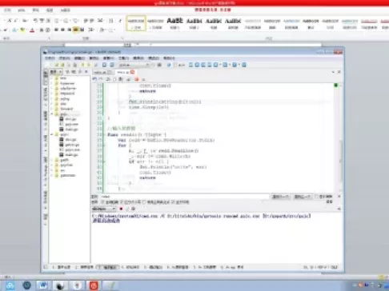The image size is (389, 291).
Task: Click the find previous button
Action: pos(303,197)
